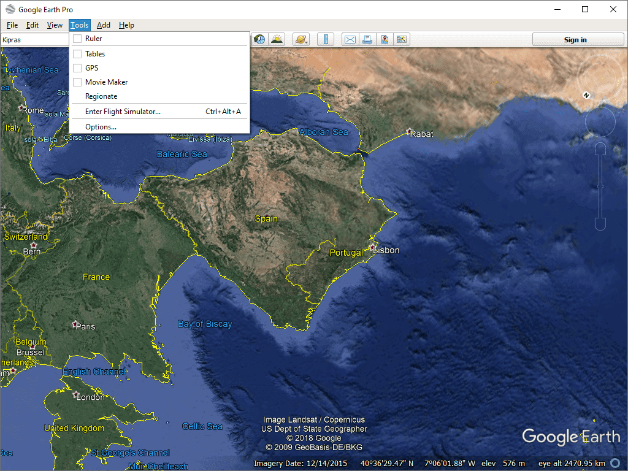Click the United Kingdom country label
Viewport: 628px width, 471px height.
(x=74, y=428)
